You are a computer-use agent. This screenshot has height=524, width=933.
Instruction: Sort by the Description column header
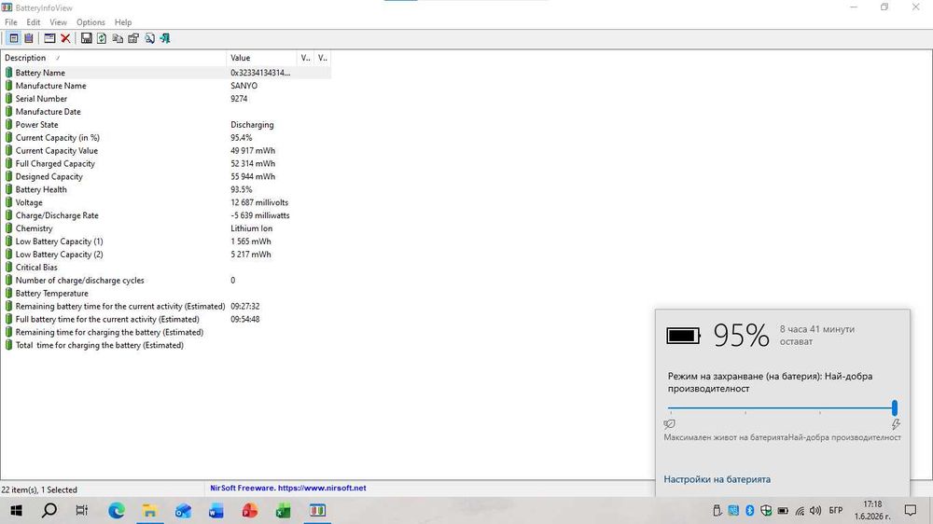(x=114, y=58)
